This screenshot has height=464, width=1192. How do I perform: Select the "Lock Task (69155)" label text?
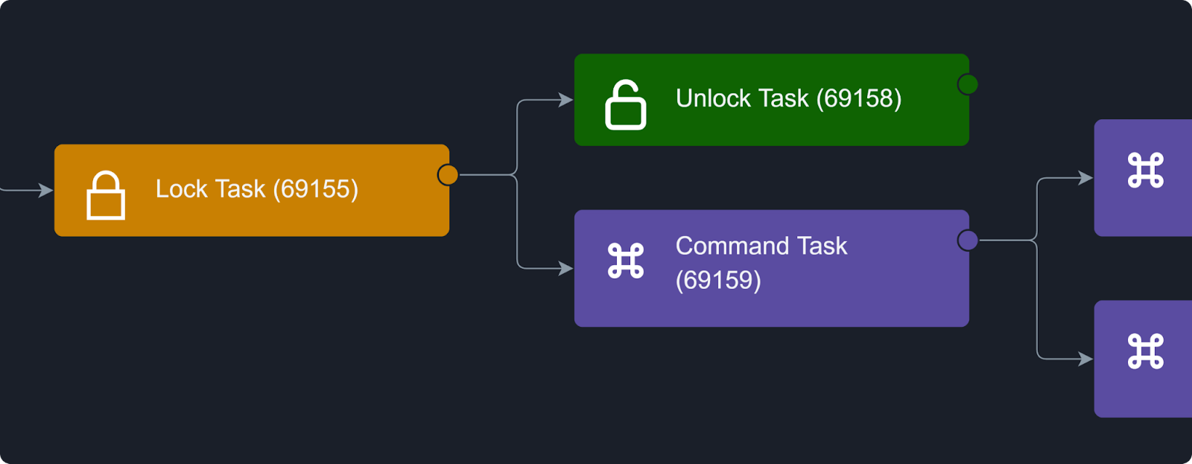[256, 189]
